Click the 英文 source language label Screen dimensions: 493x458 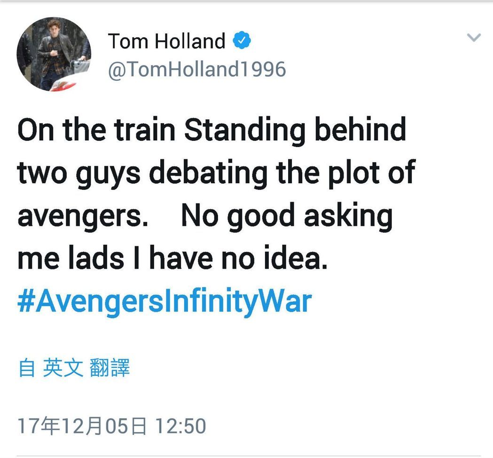[x=63, y=367]
